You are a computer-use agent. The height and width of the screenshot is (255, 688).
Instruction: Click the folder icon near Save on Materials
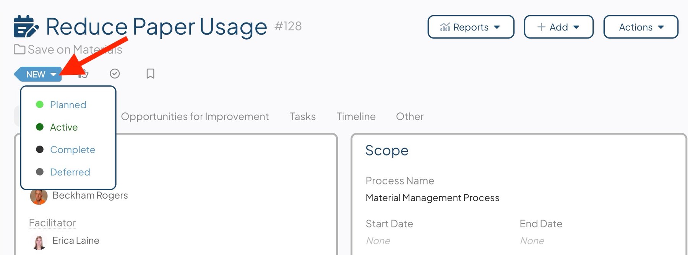[19, 50]
